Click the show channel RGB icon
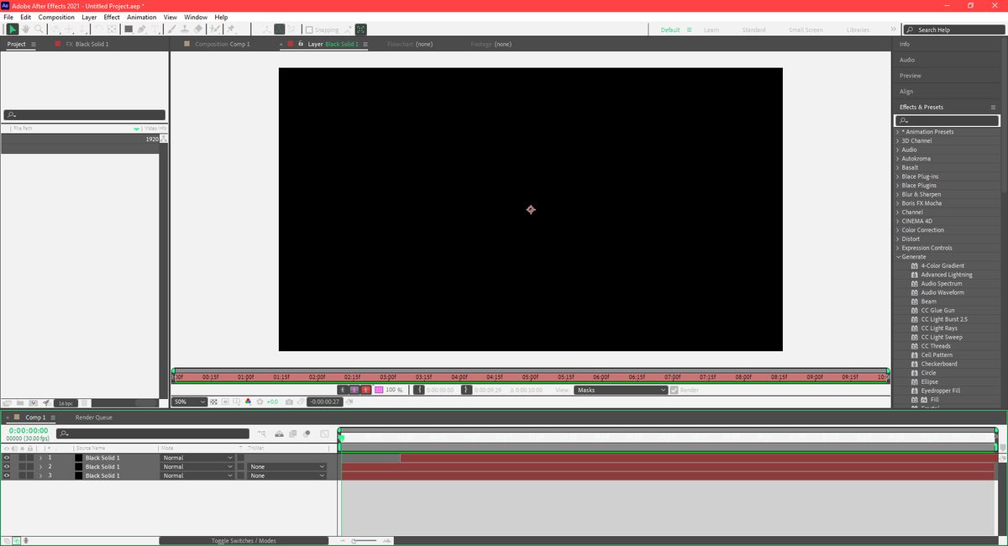Image resolution: width=1008 pixels, height=546 pixels. (x=248, y=402)
